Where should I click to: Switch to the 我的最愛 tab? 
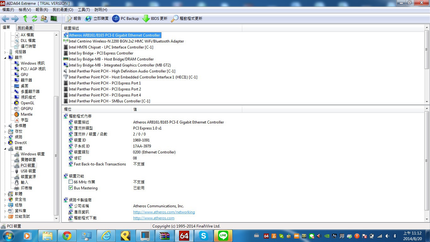point(25,28)
